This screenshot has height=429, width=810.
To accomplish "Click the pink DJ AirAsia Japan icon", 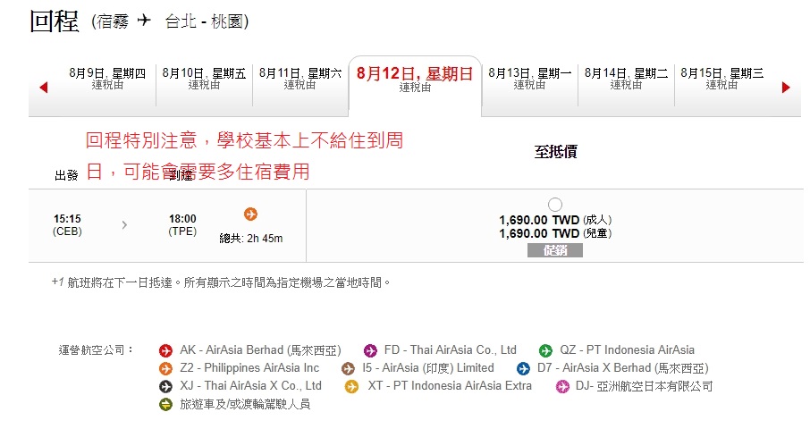I will click(x=562, y=386).
